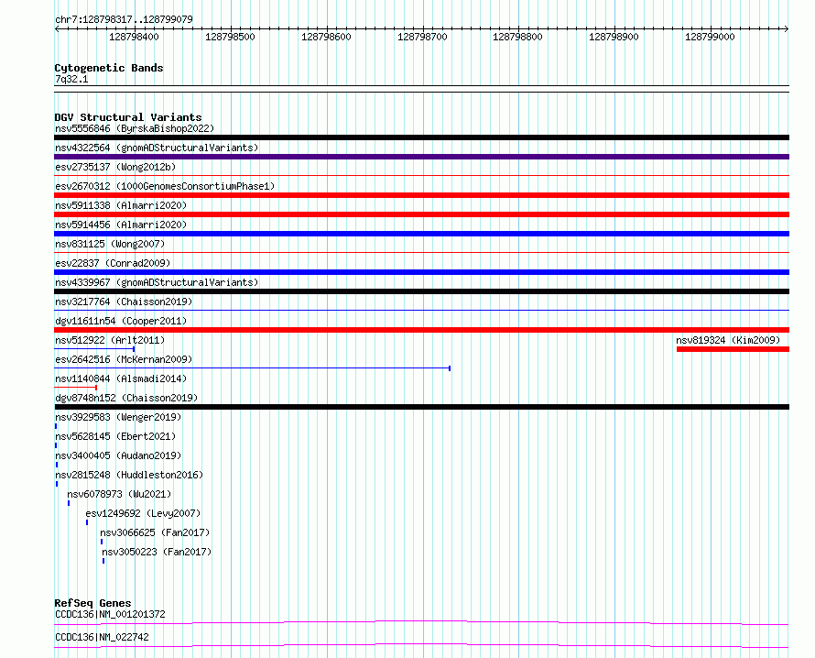The width and height of the screenshot is (815, 658).
Task: Click ruler position 128798700
Action: [x=422, y=37]
